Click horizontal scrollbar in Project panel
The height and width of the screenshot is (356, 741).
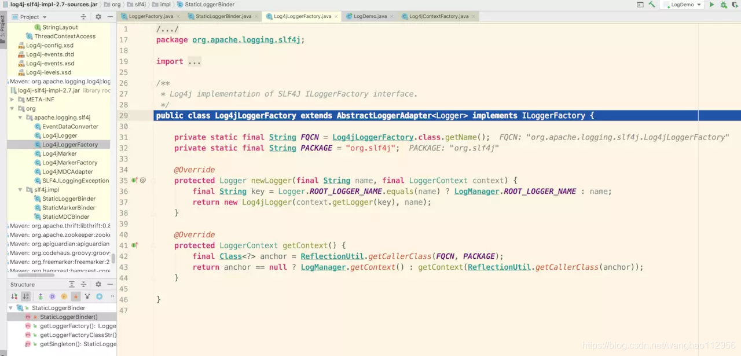(36, 276)
